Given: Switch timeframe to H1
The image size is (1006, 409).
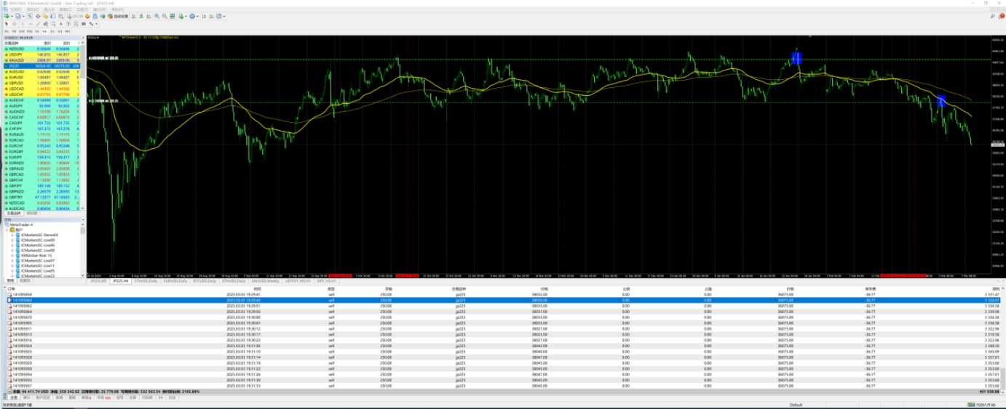Looking at the screenshot, I should 37,31.
